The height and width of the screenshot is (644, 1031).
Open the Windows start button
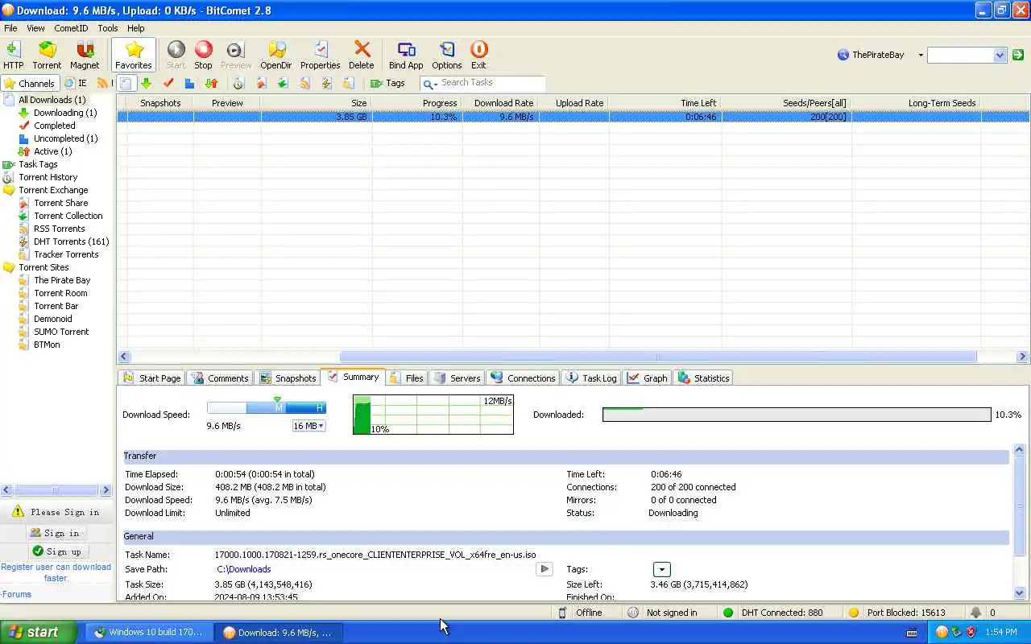pos(38,632)
